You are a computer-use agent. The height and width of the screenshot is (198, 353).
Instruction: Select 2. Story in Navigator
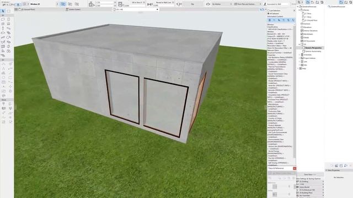[x=307, y=13]
